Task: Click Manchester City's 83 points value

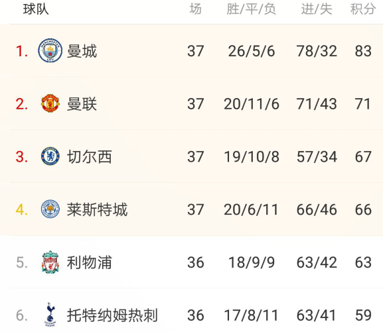Action: [x=363, y=51]
